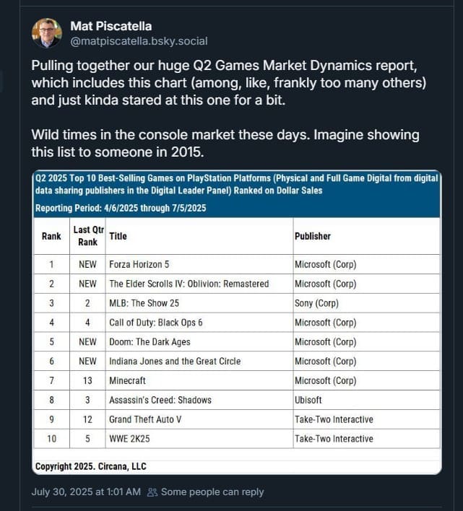
Task: Click the July 30, 2025 timestamp
Action: [86, 492]
